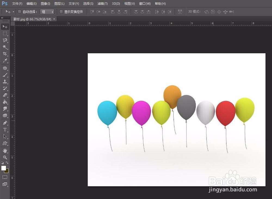Select the Zoom tool
Screen dimensions: 272x199
click(5, 157)
